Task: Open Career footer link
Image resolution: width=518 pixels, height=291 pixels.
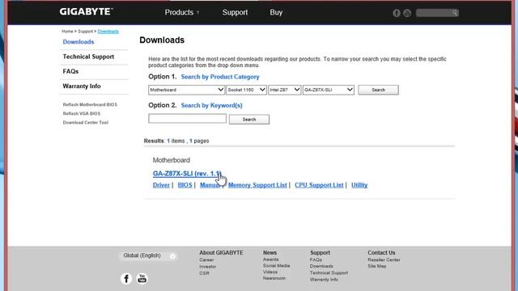Action: [206, 260]
